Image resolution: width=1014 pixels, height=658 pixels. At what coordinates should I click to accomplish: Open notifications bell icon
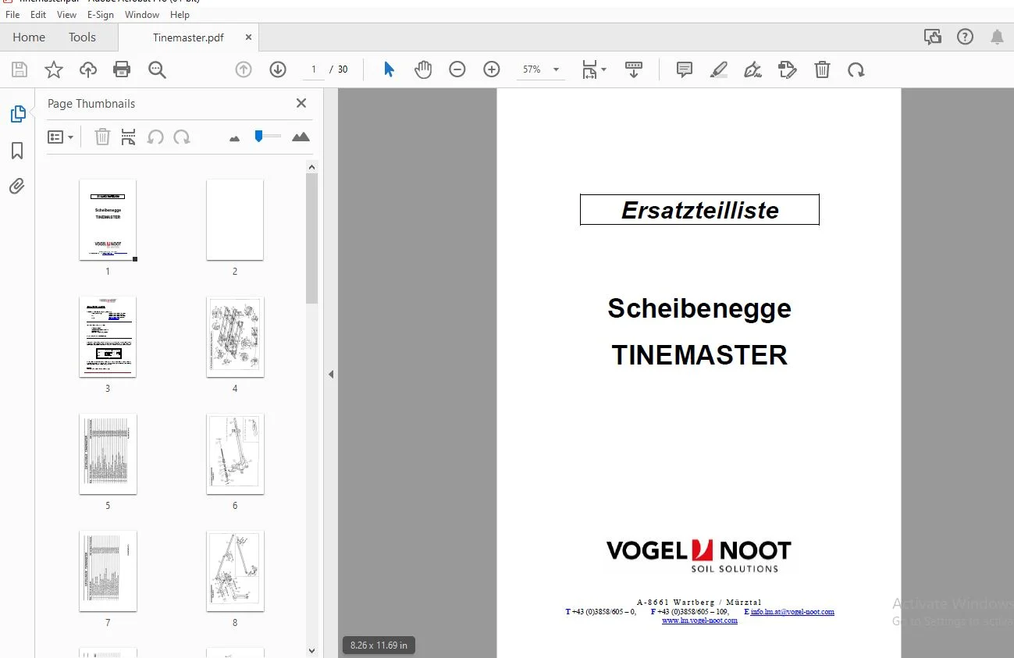pyautogui.click(x=997, y=37)
